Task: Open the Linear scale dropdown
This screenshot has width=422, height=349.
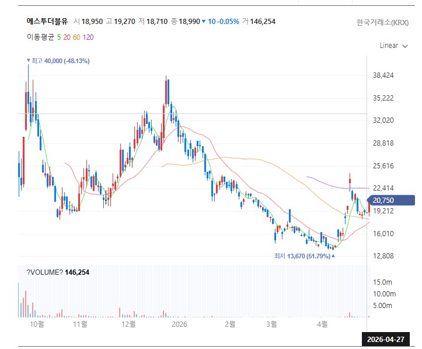Action: pyautogui.click(x=393, y=46)
